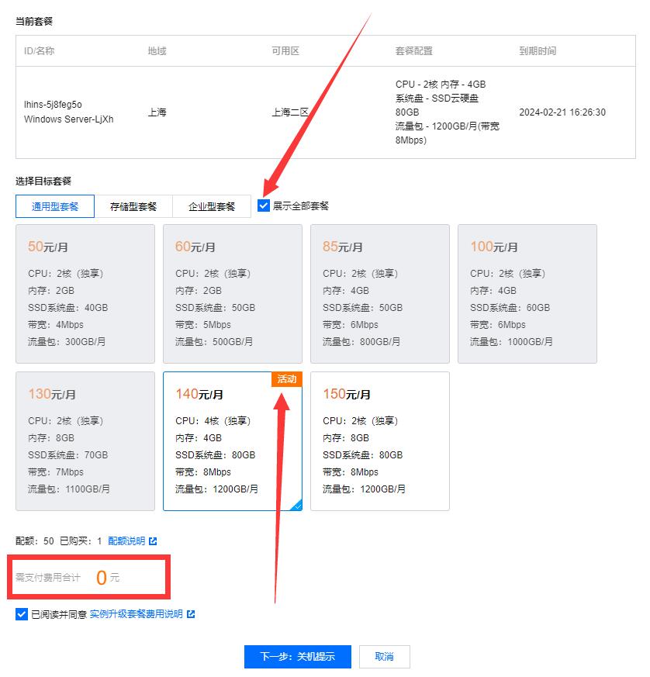Open the 企业型套餐 tab
Viewport: 650px width, 677px height.
pos(212,206)
